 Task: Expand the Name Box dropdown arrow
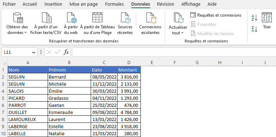(x=34, y=52)
